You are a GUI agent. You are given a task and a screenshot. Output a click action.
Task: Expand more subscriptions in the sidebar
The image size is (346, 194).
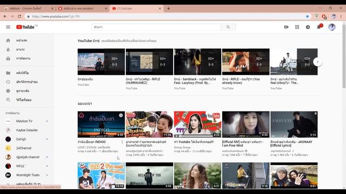[26, 184]
